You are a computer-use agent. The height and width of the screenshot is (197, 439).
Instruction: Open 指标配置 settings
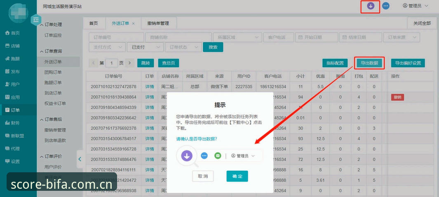[335, 63]
